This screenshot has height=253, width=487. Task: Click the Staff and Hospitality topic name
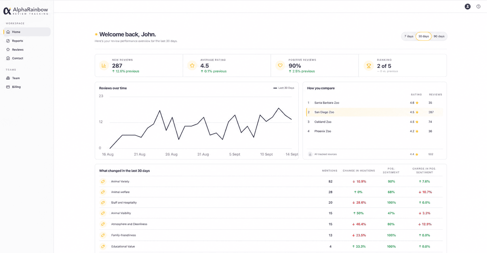pyautogui.click(x=124, y=203)
